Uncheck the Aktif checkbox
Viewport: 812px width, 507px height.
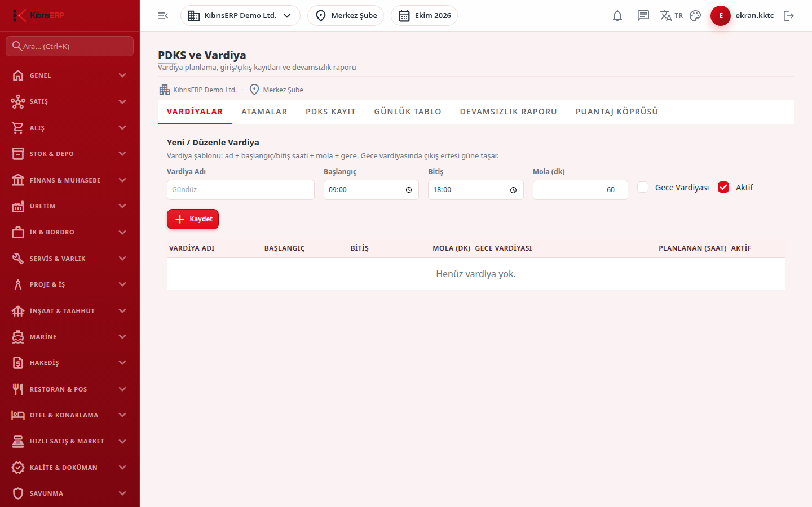pyautogui.click(x=723, y=187)
